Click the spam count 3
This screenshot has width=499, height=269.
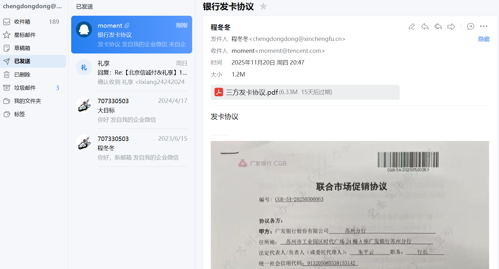(57, 88)
